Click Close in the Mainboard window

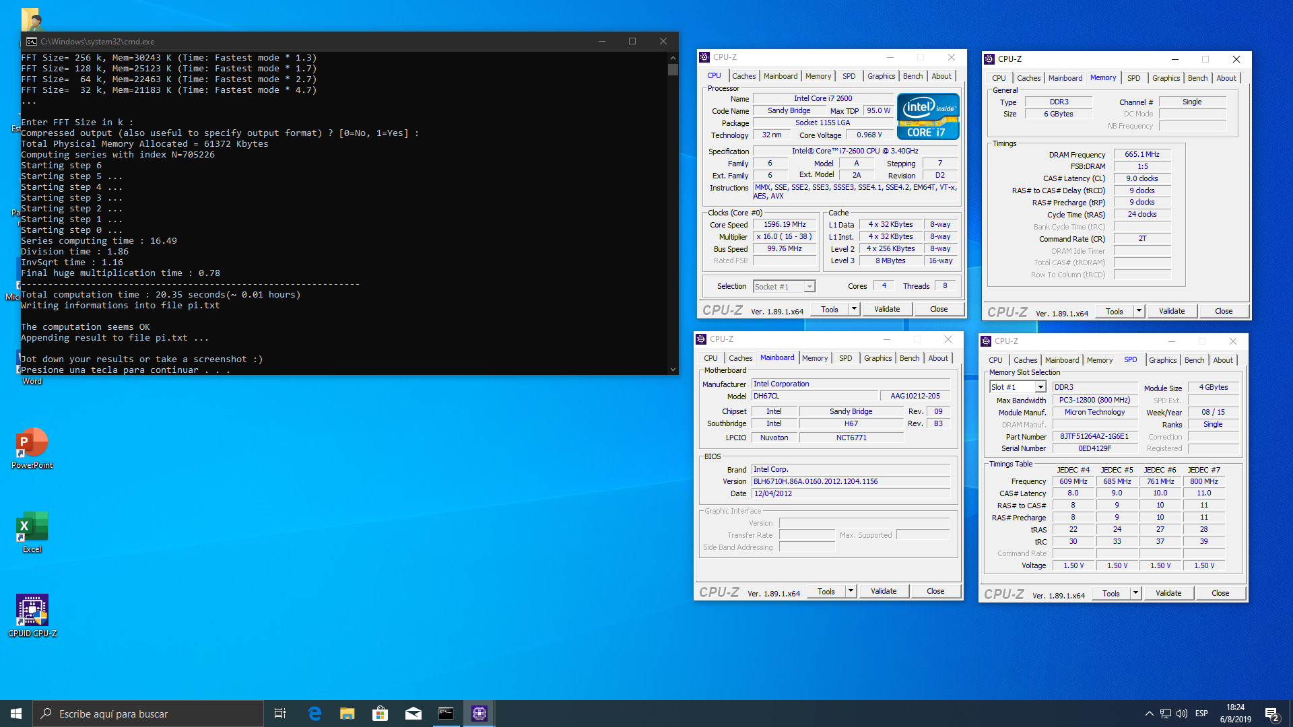935,591
